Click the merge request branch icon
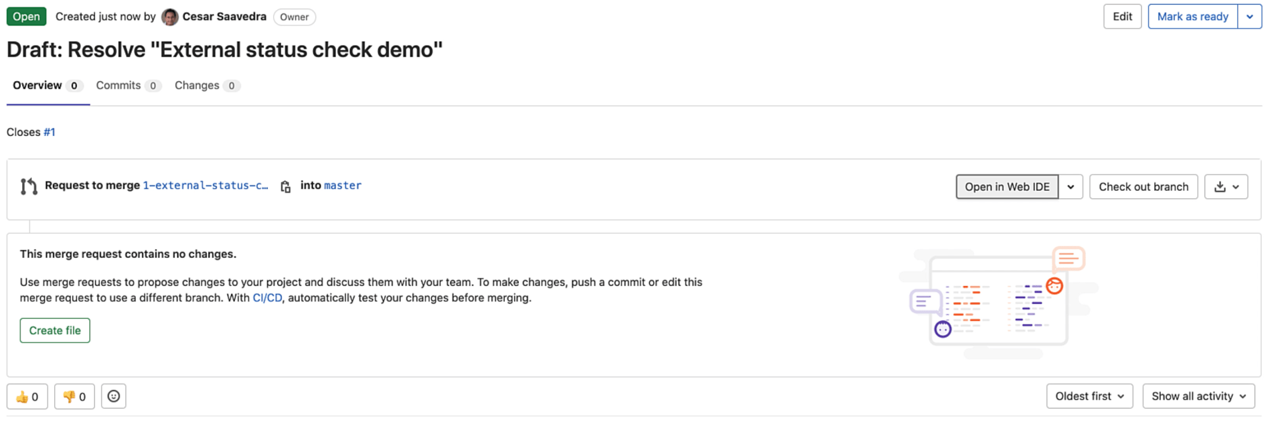This screenshot has width=1272, height=424. (x=29, y=186)
